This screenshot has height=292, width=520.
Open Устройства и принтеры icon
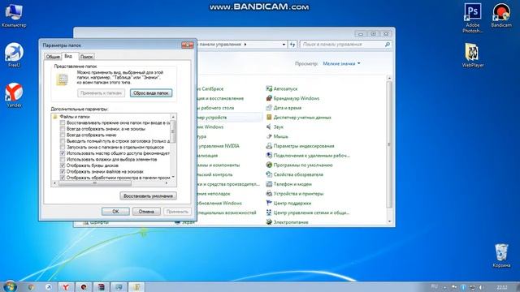point(269,194)
